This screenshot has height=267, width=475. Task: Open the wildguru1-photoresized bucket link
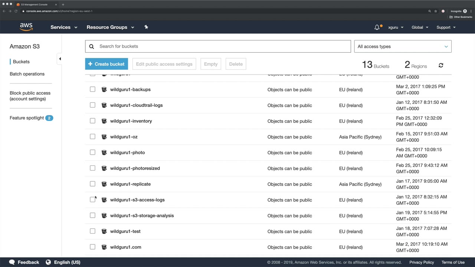(x=135, y=168)
